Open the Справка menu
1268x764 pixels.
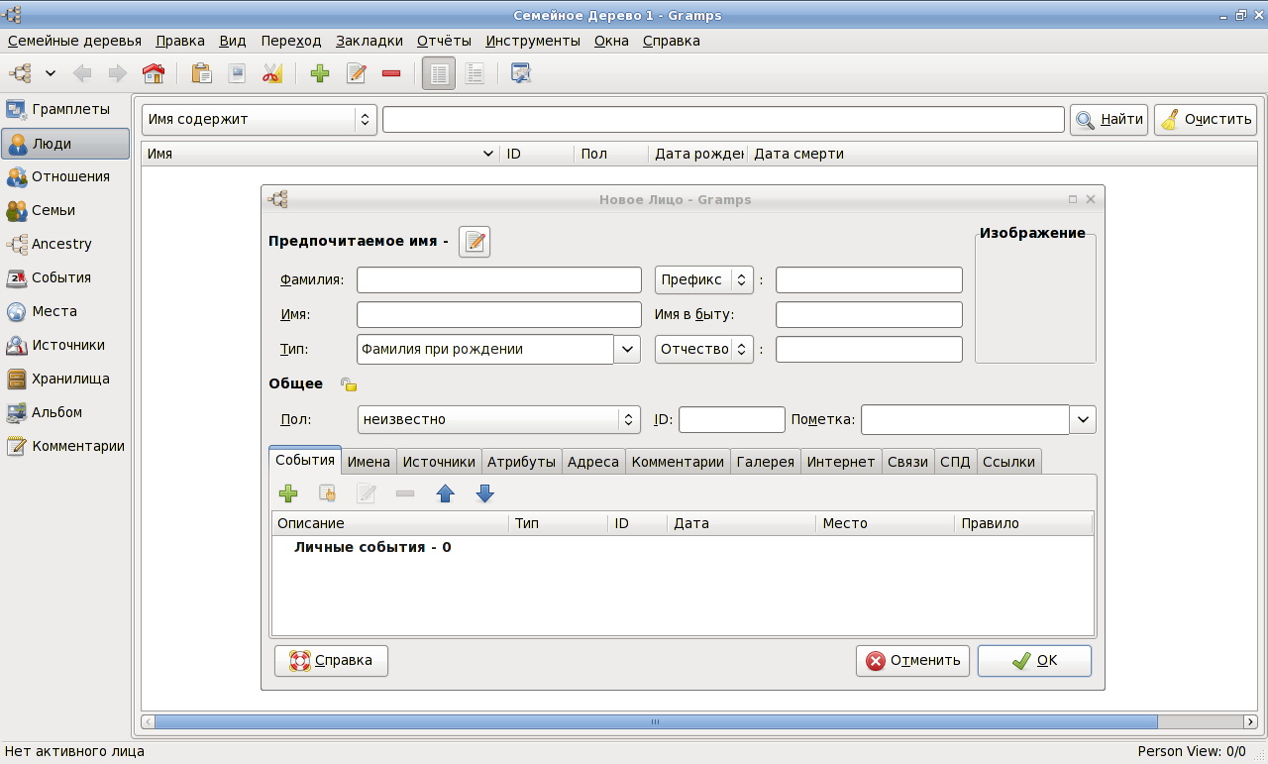[672, 41]
